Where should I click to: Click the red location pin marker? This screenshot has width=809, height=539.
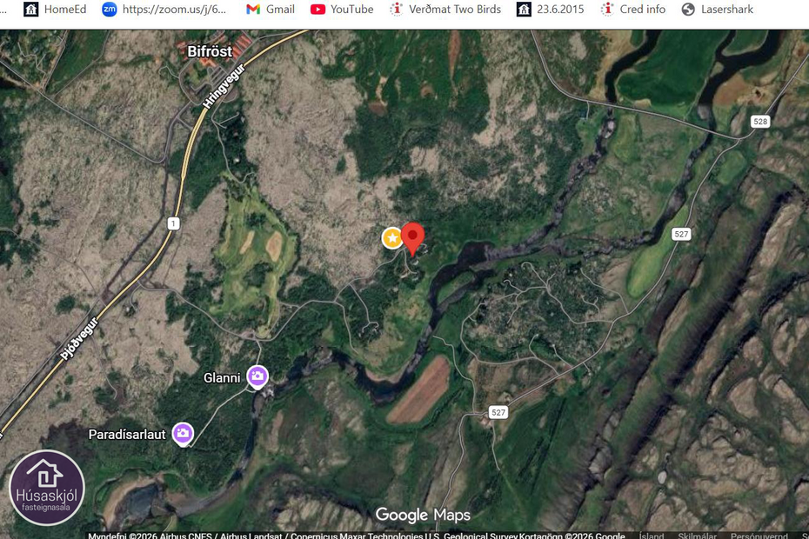pos(412,237)
